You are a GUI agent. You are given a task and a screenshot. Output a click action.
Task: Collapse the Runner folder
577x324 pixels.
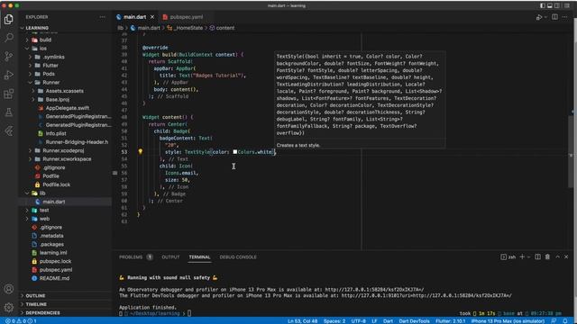pos(30,82)
